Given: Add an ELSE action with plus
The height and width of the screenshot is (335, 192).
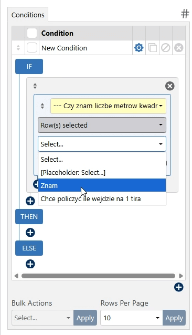Looking at the screenshot, I should click(x=30, y=264).
